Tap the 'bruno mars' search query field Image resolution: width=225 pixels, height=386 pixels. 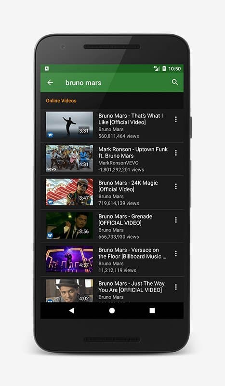[83, 83]
